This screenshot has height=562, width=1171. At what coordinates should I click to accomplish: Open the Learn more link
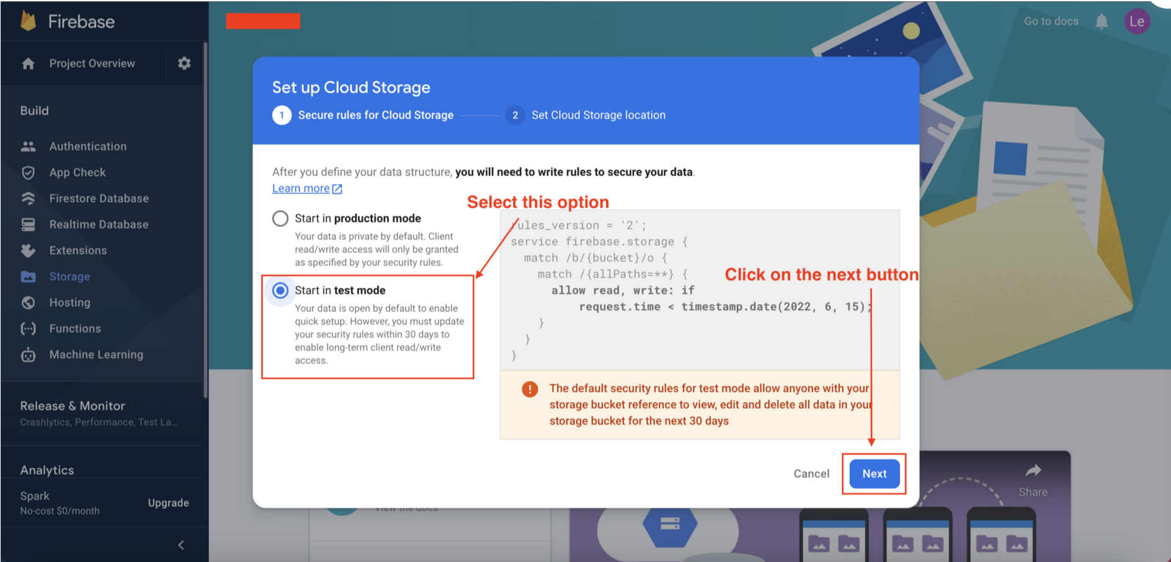pyautogui.click(x=301, y=189)
